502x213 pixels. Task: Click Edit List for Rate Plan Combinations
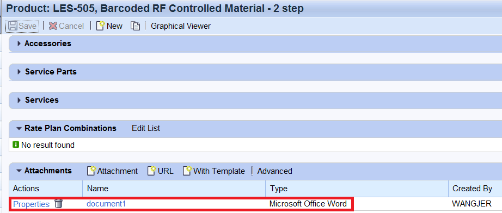coord(146,128)
